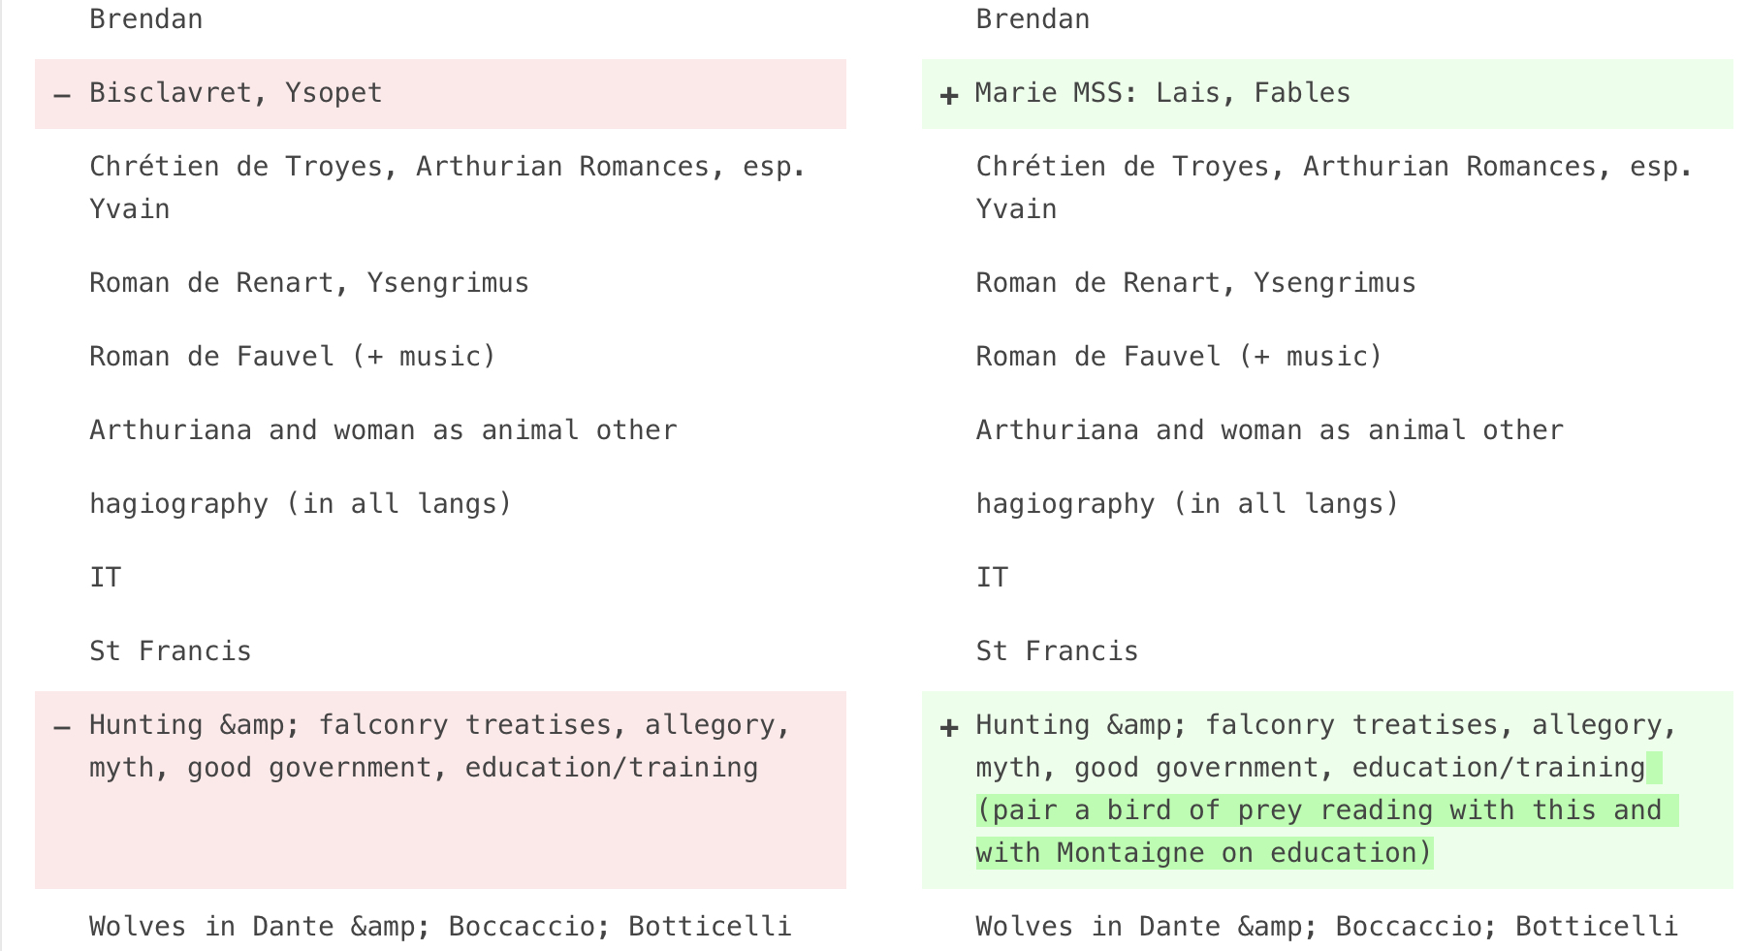Screen dimensions: 1748x951
Task: Click the plus marker beside added Hunting line
Action: pos(949,727)
